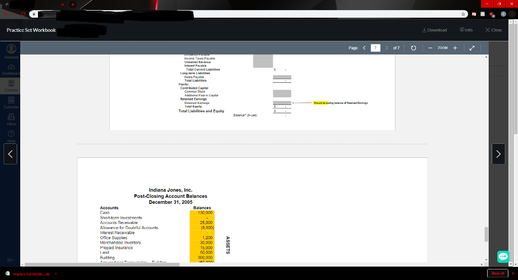Show the previous file with left arrow
The image size is (518, 280).
tap(10, 154)
